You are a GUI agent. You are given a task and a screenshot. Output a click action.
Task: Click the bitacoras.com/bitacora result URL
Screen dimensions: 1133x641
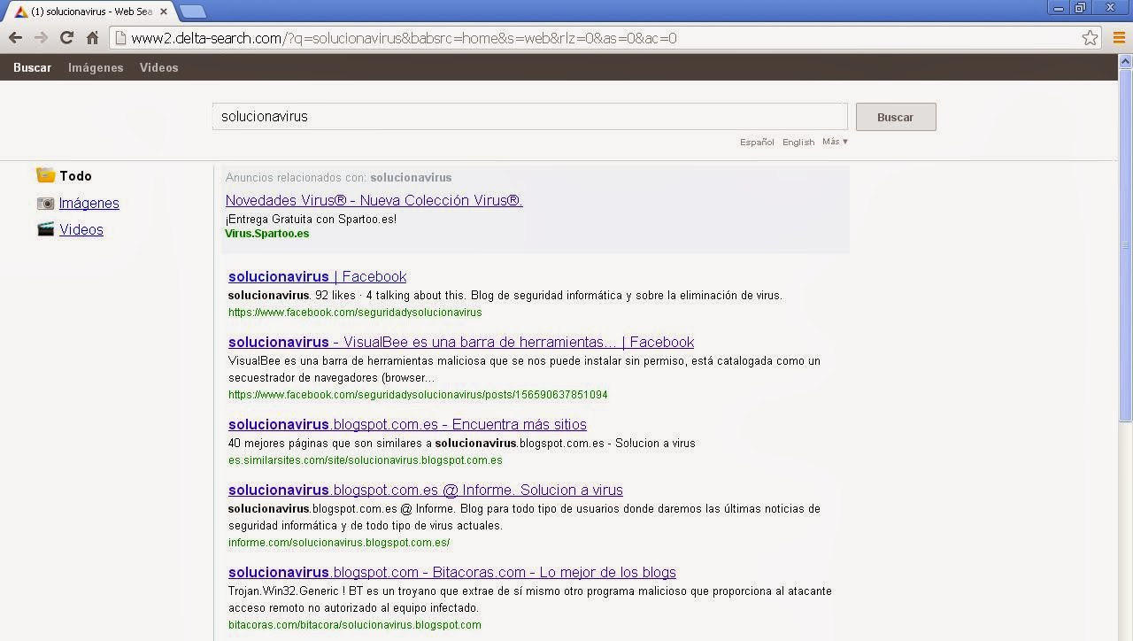coord(355,624)
